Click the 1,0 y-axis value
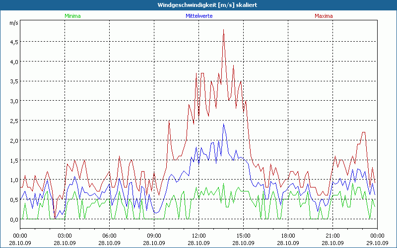This screenshot has height=248, width=397. pos(14,181)
